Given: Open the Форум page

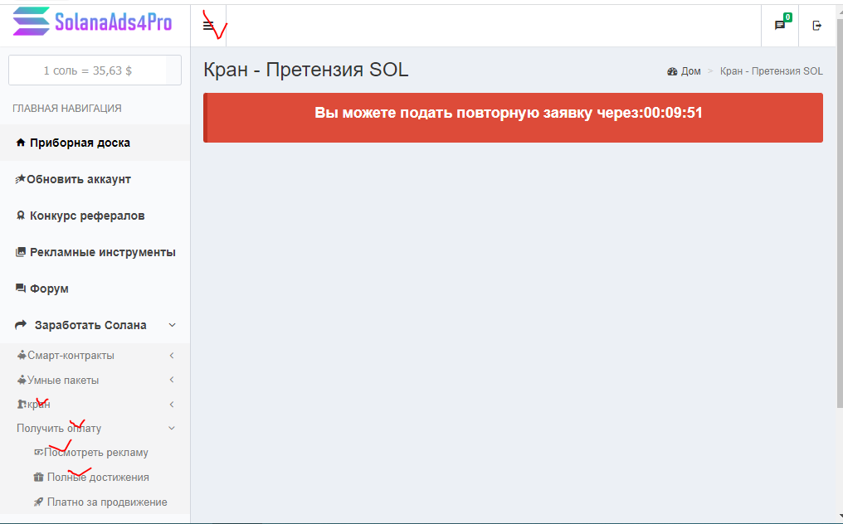Looking at the screenshot, I should coord(95,289).
